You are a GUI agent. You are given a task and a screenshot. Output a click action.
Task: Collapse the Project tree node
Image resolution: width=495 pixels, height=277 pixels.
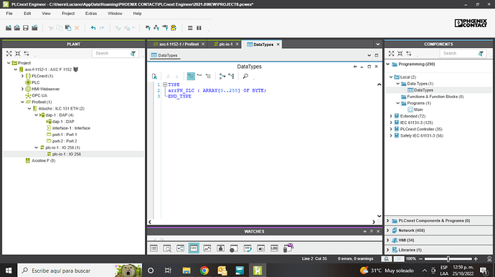tap(9, 63)
